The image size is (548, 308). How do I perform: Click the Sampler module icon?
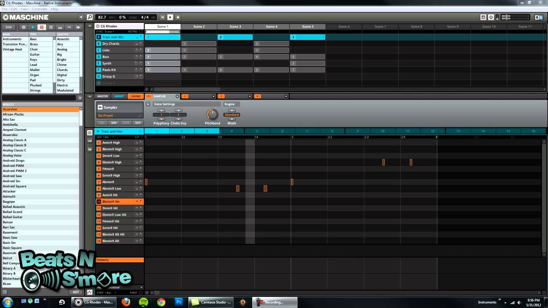100,107
